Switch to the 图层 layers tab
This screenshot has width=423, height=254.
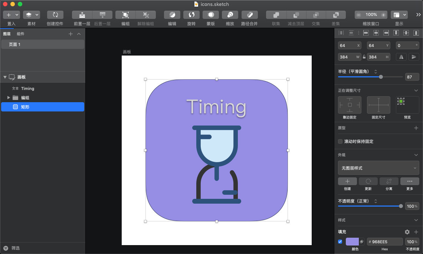point(7,34)
